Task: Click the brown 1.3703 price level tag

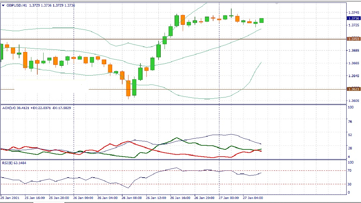Action: click(x=353, y=39)
